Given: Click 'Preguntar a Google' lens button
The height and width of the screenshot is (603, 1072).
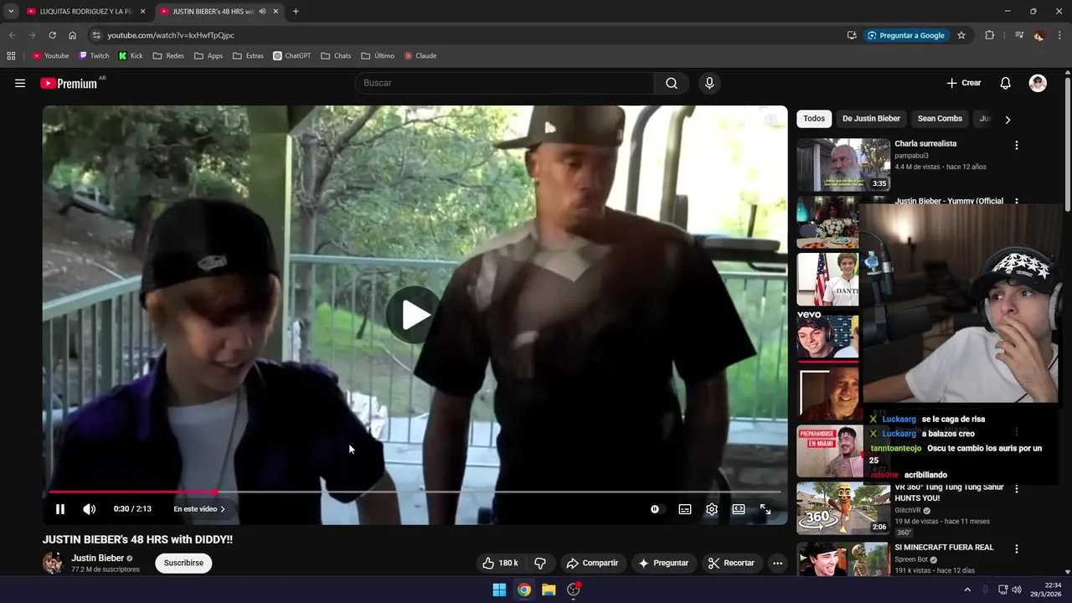Looking at the screenshot, I should [905, 35].
